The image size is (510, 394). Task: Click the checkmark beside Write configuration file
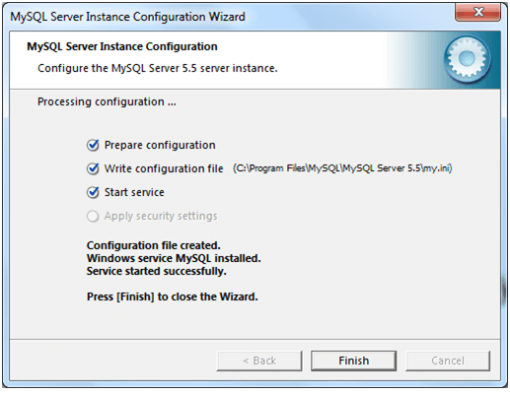(x=93, y=168)
